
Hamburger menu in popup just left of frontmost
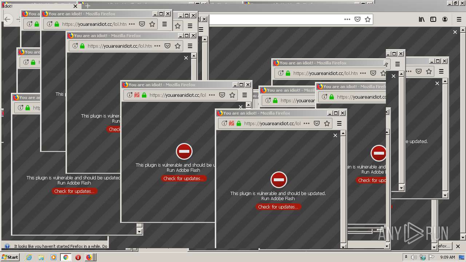tap(245, 95)
